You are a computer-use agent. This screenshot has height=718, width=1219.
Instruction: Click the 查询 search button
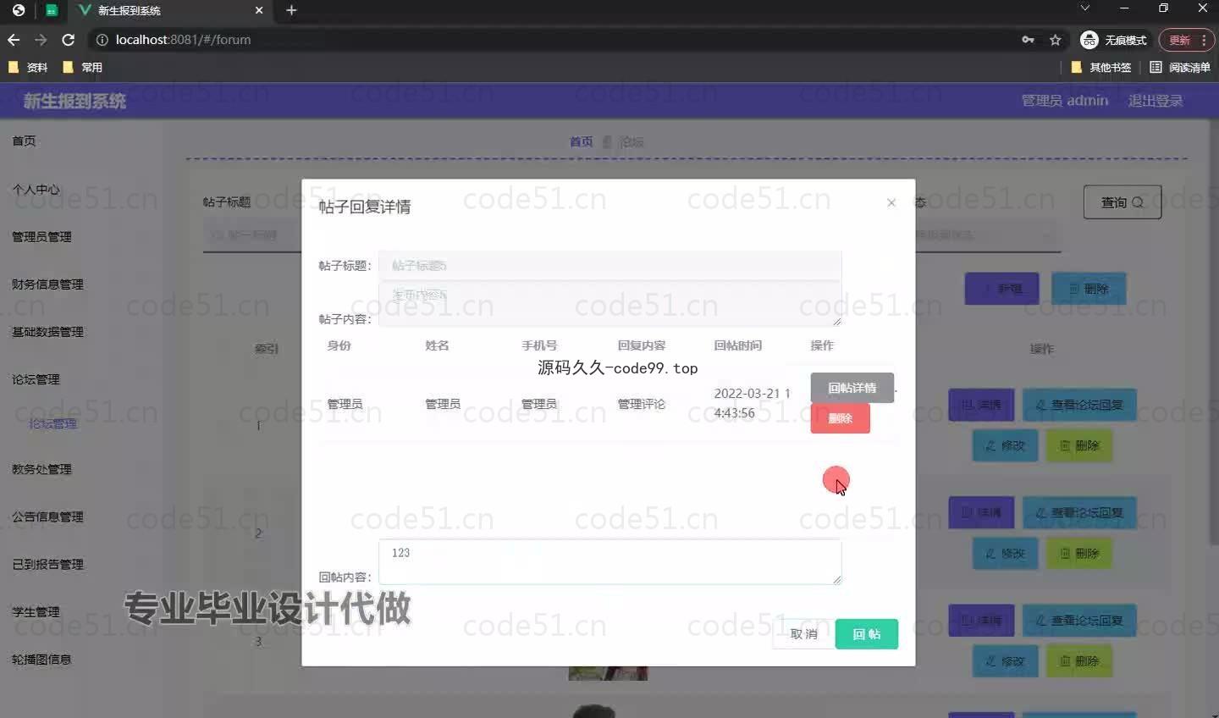1122,202
